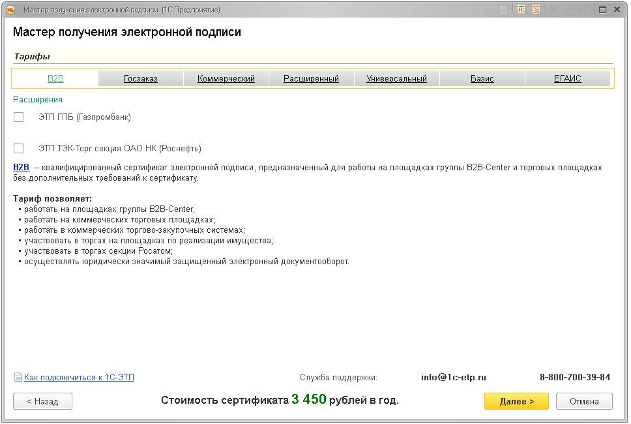Enable the ЭТП ГПБ (Газпромбанк) checkbox
The image size is (631, 424).
click(18, 117)
